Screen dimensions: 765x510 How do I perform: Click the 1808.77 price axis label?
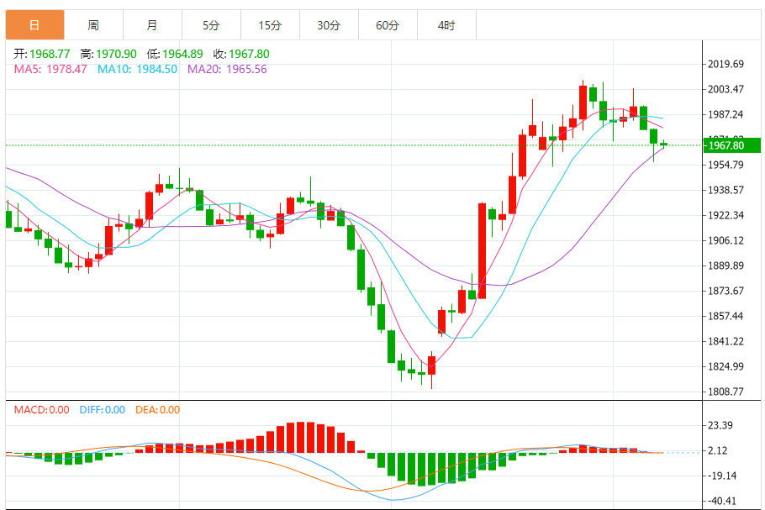coord(725,392)
